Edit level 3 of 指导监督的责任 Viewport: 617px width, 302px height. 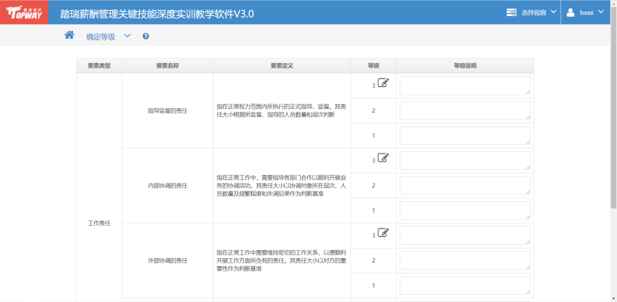383,83
